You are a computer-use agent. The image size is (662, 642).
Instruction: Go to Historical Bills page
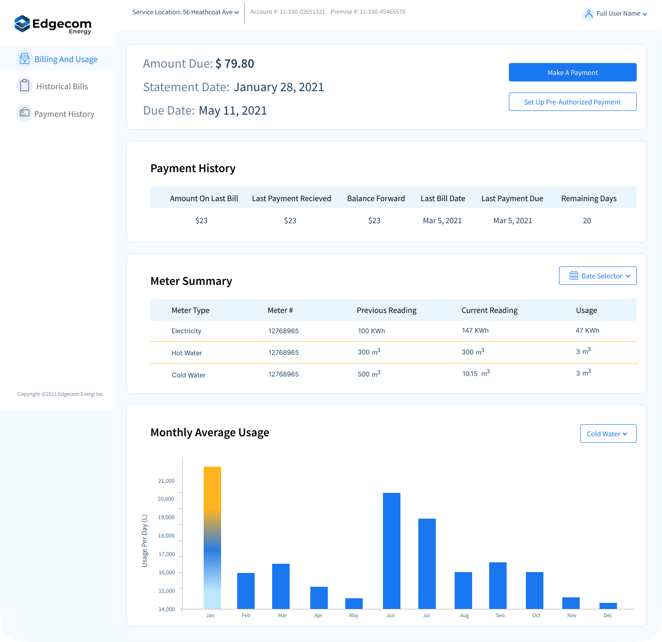pos(62,87)
